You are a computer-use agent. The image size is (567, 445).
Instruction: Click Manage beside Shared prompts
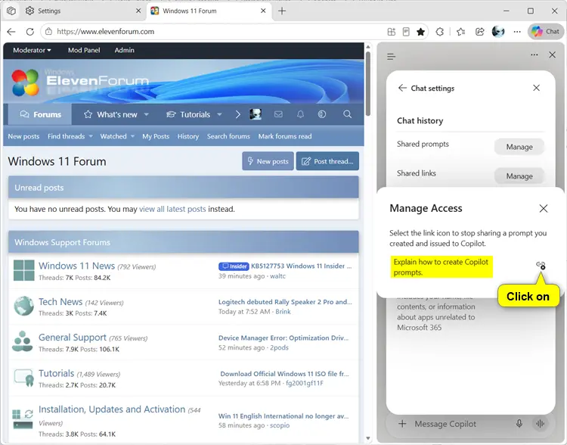click(x=519, y=147)
